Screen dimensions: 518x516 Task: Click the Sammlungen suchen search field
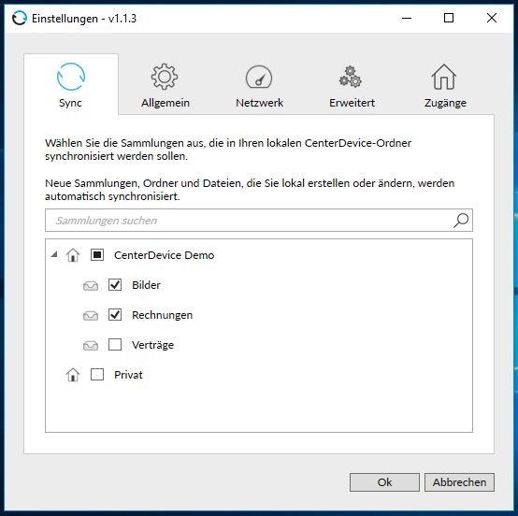tap(259, 221)
